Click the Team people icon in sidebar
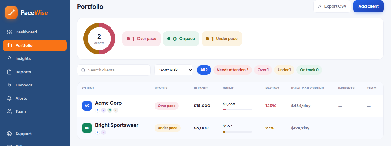 pyautogui.click(x=9, y=111)
